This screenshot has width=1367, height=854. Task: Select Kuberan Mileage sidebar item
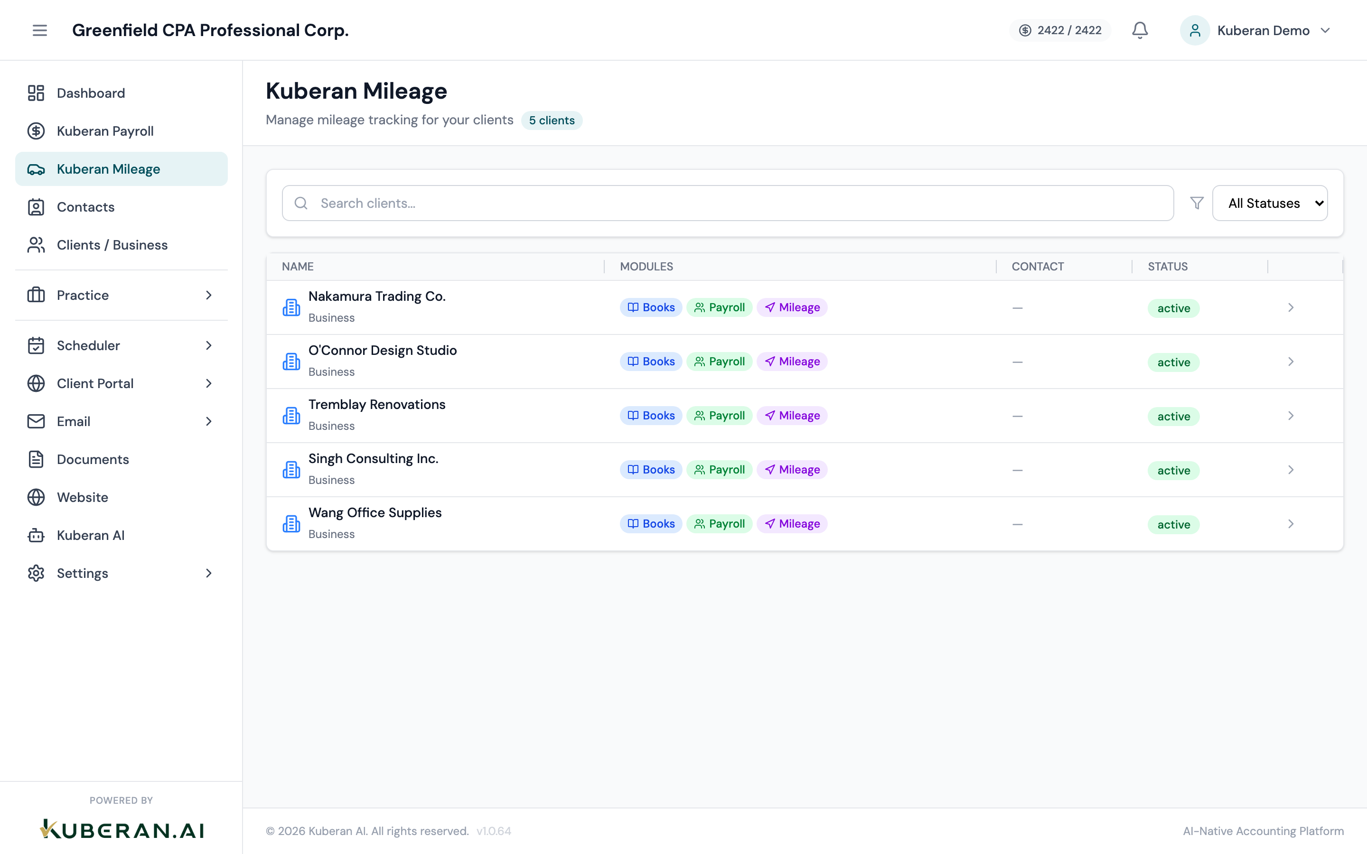[x=122, y=169]
